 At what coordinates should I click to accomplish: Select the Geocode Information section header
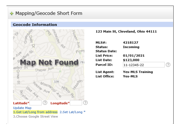click(x=92, y=24)
